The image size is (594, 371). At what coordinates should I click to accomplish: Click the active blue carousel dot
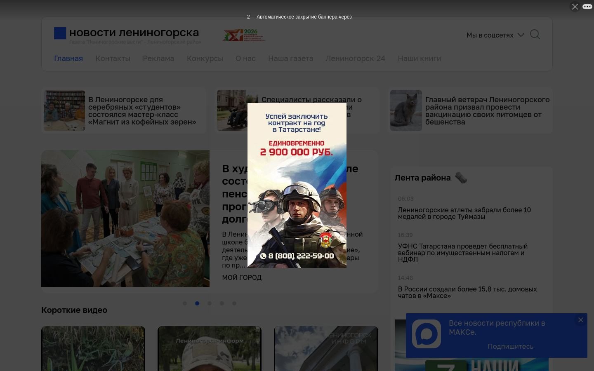197,303
